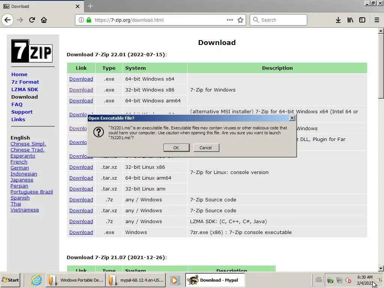384x288 pixels.
Task: Open the Support sidebar link
Action: point(22,112)
